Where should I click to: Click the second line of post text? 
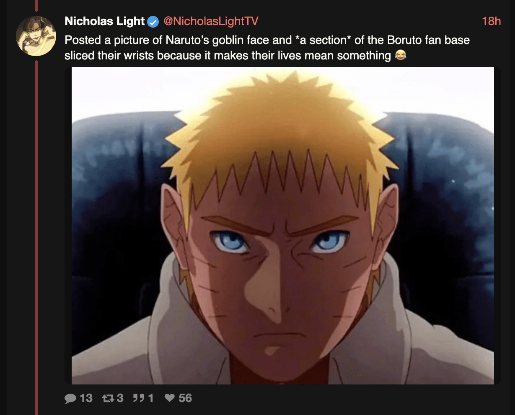point(228,55)
